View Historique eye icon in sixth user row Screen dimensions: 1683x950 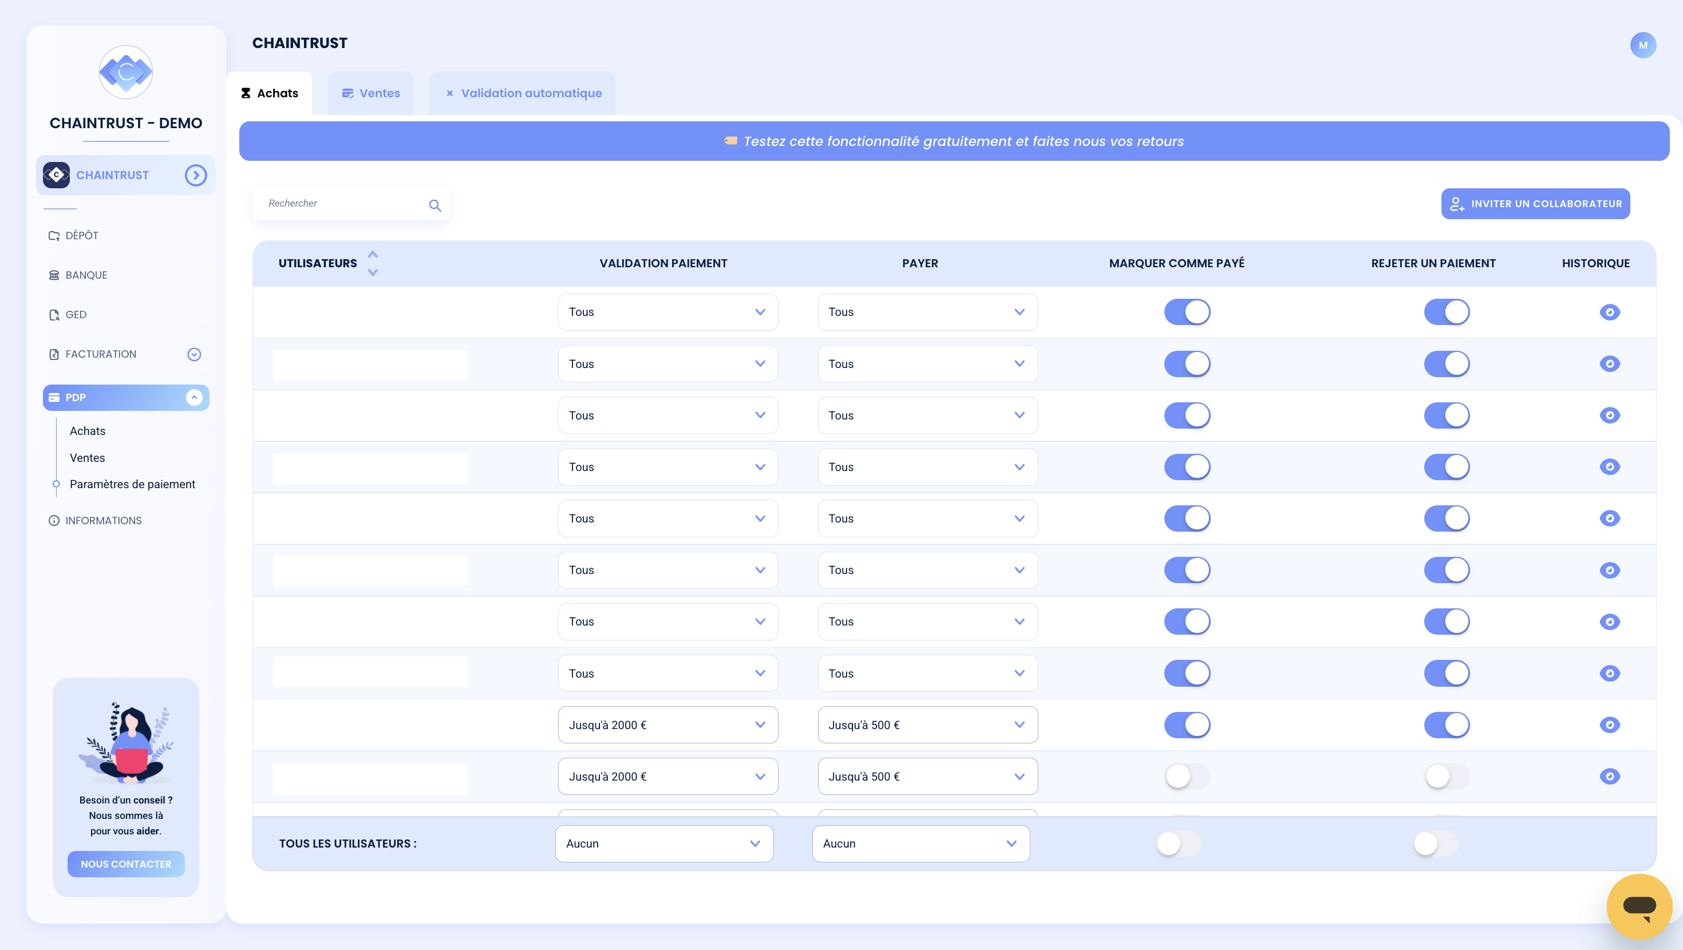point(1609,571)
